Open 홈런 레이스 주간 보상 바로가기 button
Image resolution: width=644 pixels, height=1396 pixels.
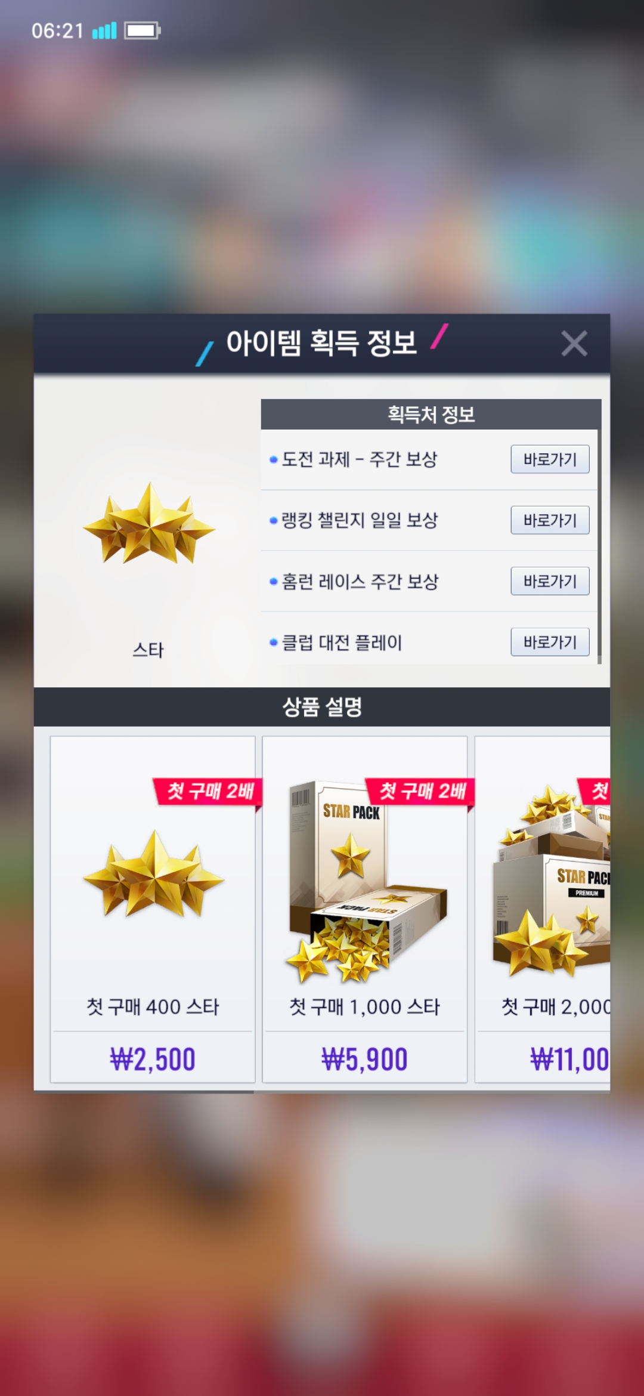pyautogui.click(x=550, y=581)
